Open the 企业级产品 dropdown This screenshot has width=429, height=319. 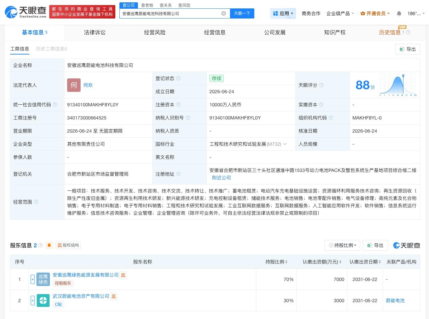tap(340, 13)
